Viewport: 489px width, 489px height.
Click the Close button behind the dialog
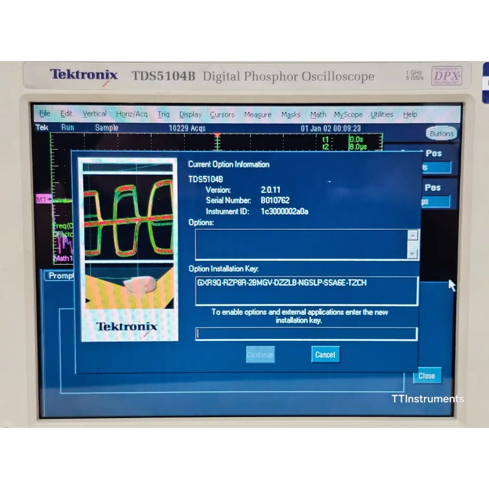[x=426, y=376]
